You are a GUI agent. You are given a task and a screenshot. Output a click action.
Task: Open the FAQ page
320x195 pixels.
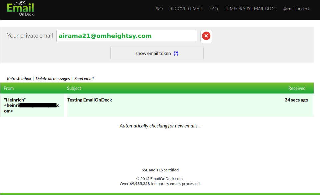click(214, 9)
